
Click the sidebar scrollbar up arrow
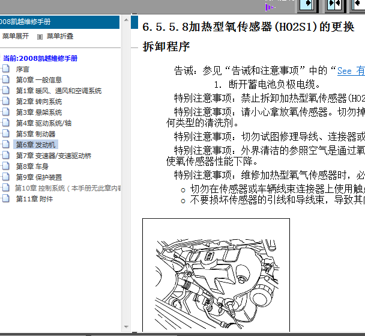(126, 20)
